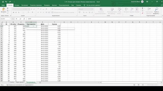
Task: Select the Сумма header cell
Action: coord(55,24)
